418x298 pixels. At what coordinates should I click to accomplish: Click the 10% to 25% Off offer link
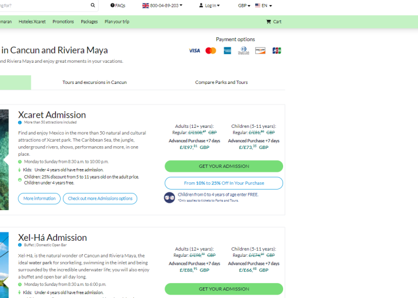[x=223, y=183]
